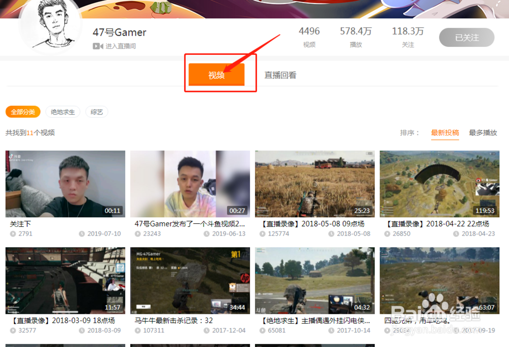Switch to the 直播回看 tab
This screenshot has height=347, width=509.
280,74
